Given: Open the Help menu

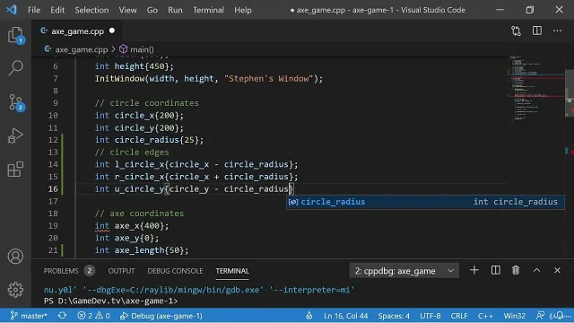Looking at the screenshot, I should pyautogui.click(x=243, y=10).
